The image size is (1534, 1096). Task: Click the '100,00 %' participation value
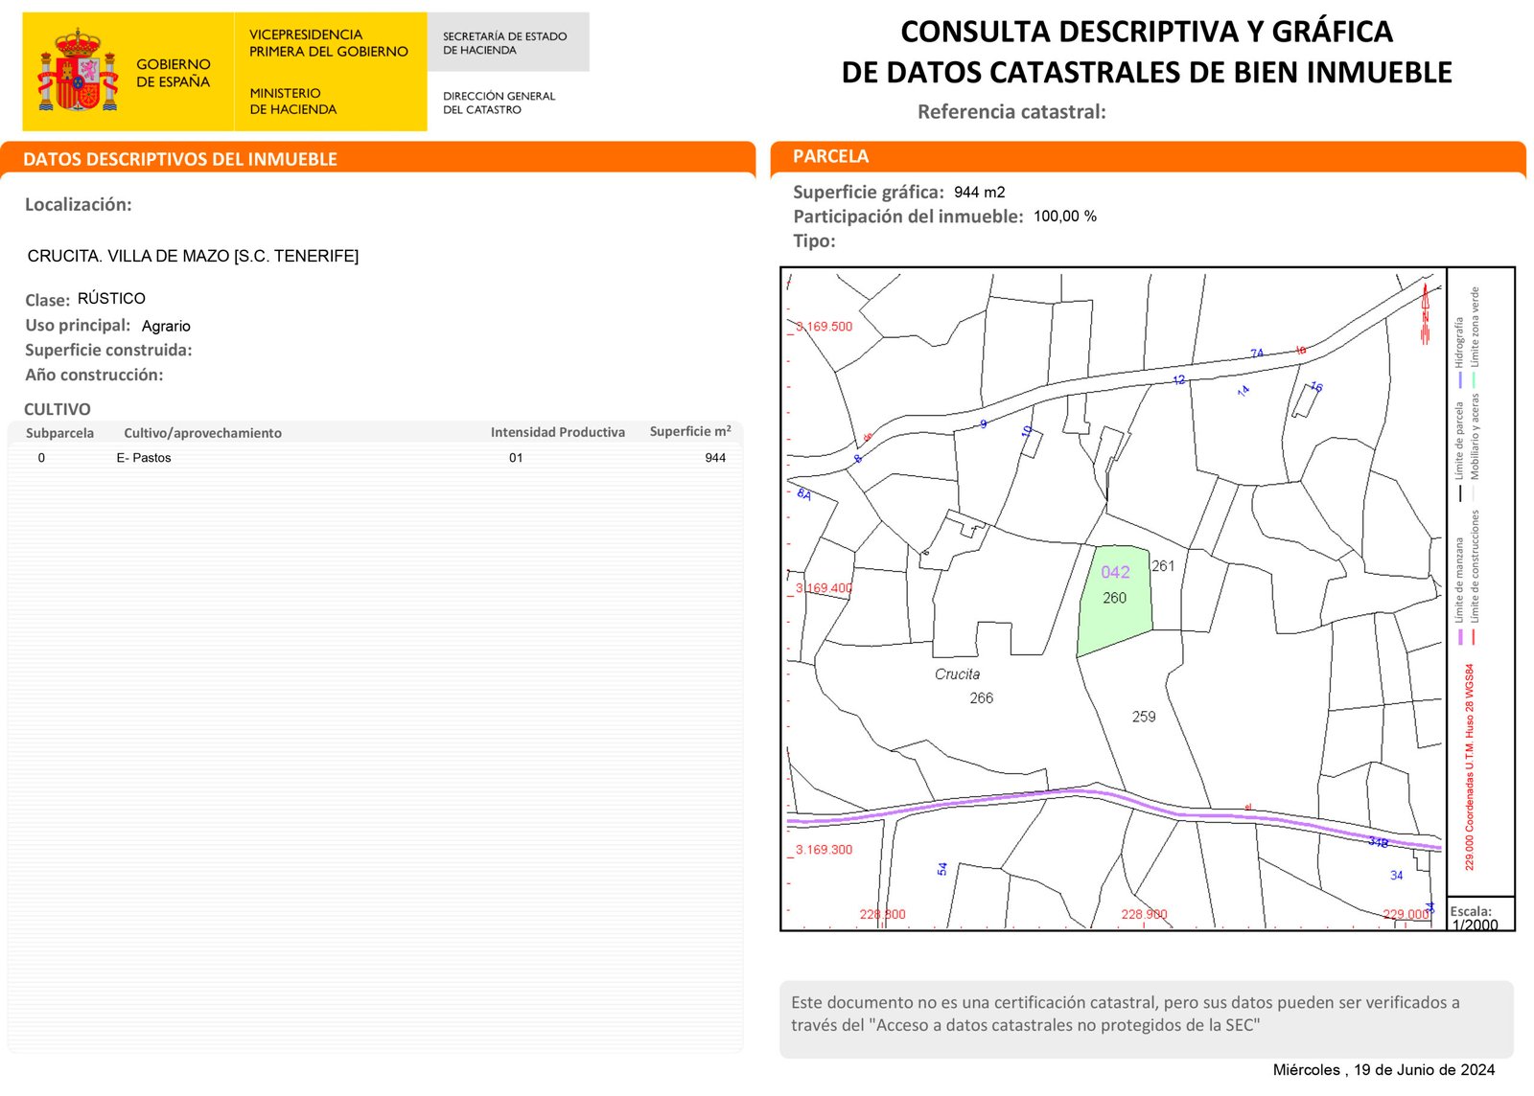1065,217
